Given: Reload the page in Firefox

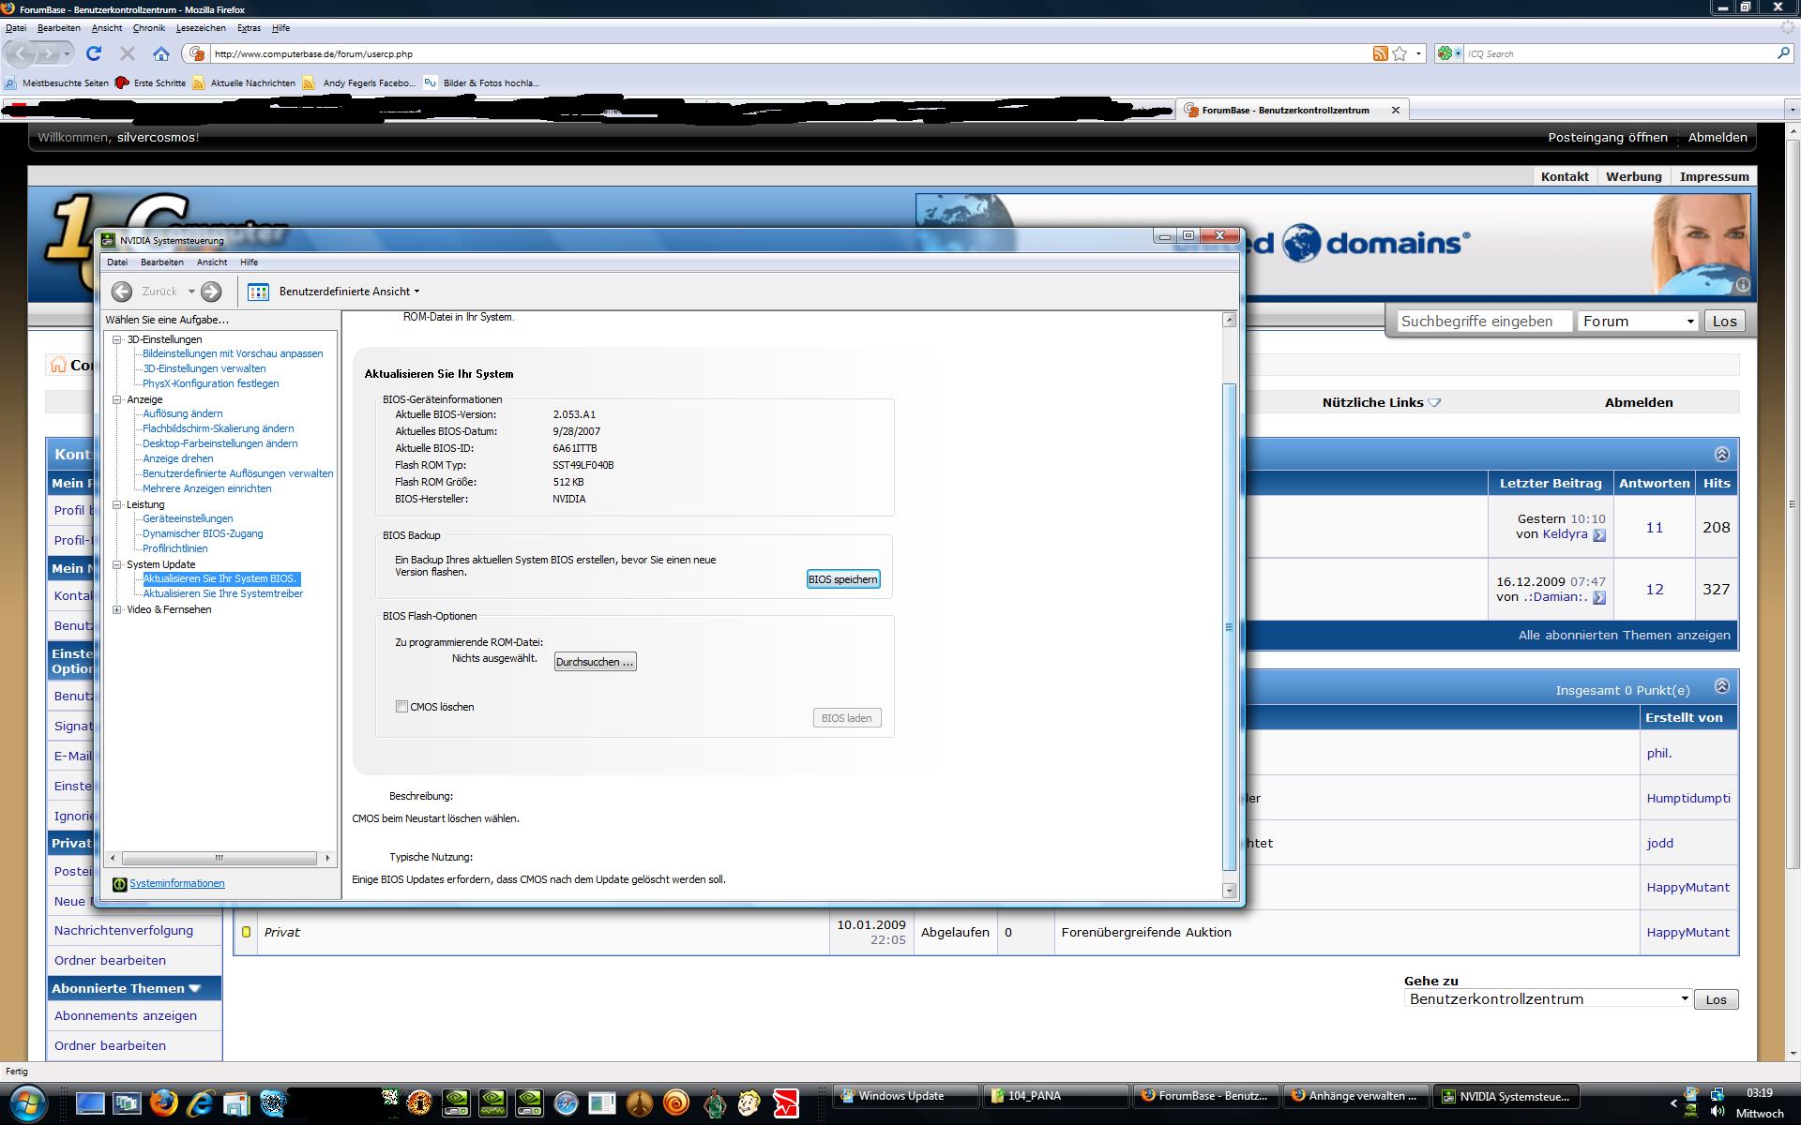Looking at the screenshot, I should (94, 53).
